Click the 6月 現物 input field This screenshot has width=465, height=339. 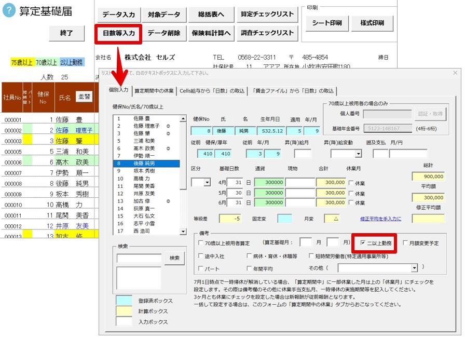[x=300, y=202]
